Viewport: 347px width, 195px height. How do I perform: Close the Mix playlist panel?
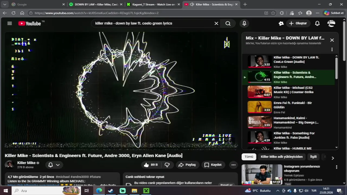(x=332, y=40)
